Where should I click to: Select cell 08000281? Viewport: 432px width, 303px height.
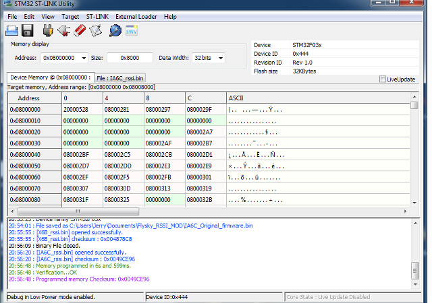pos(123,110)
